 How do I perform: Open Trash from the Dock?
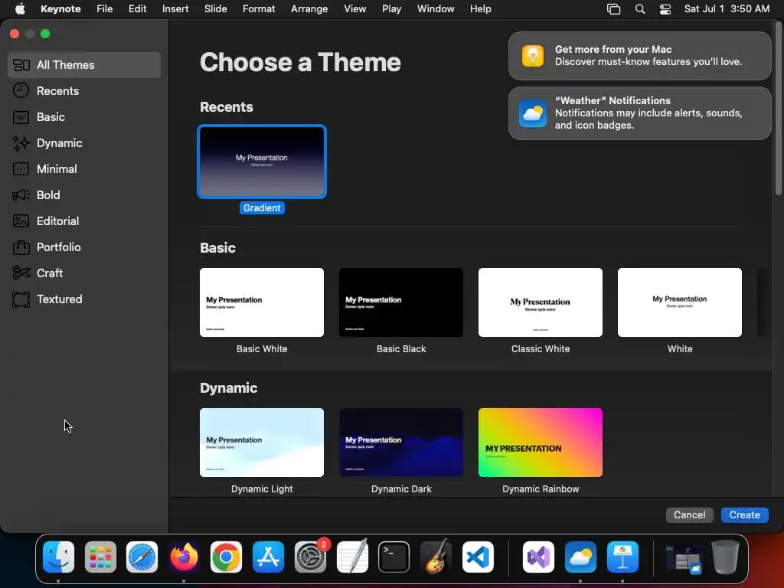coord(726,557)
